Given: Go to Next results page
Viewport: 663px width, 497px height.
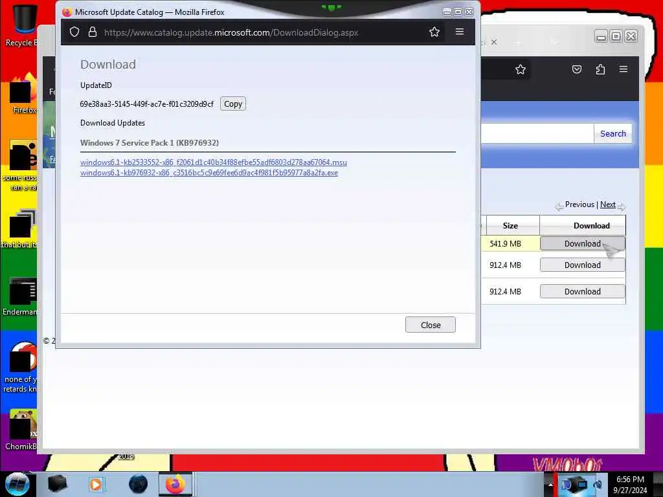Looking at the screenshot, I should [x=607, y=204].
